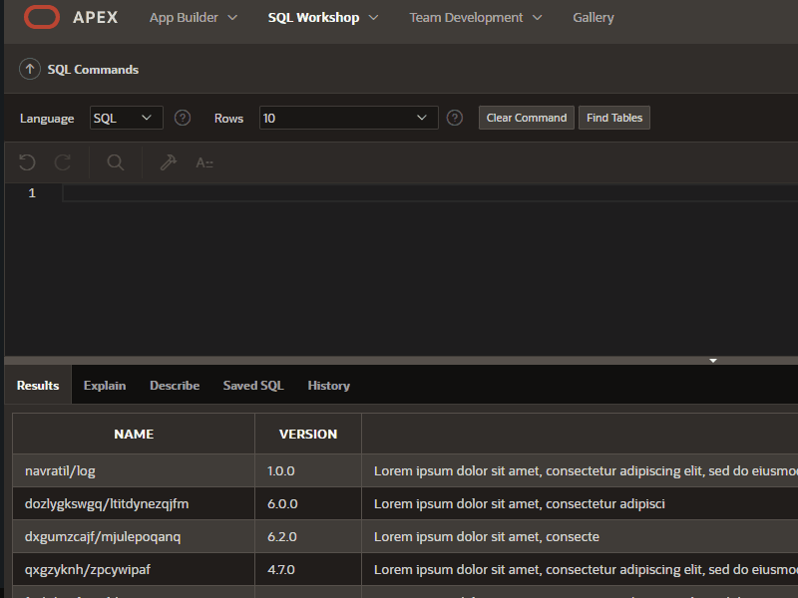Switch to the Results tab
The image size is (798, 598).
tap(38, 386)
